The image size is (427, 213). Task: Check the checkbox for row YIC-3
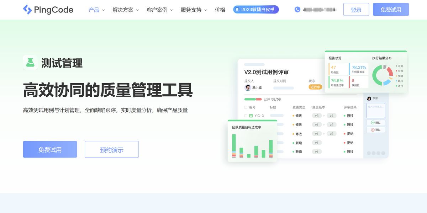246,116
